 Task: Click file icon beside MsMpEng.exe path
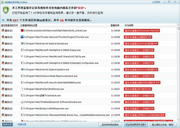coord(22,83)
